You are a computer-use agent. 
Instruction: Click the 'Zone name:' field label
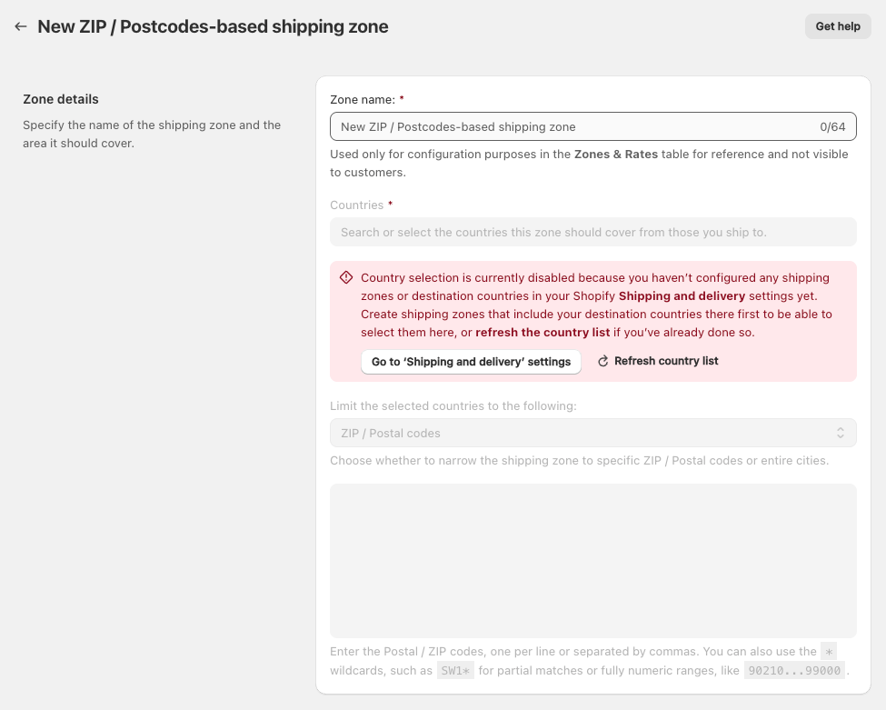(x=362, y=99)
